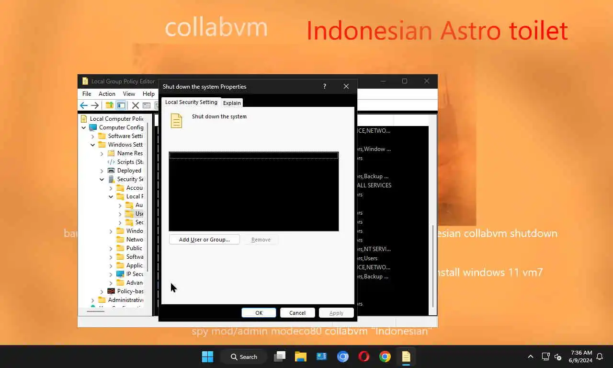Screen dimensions: 613x368
Task: Collapse the Computer Configuration node
Action: click(x=84, y=127)
